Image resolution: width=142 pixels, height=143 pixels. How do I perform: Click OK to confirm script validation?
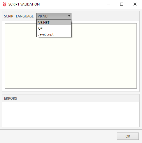128,136
